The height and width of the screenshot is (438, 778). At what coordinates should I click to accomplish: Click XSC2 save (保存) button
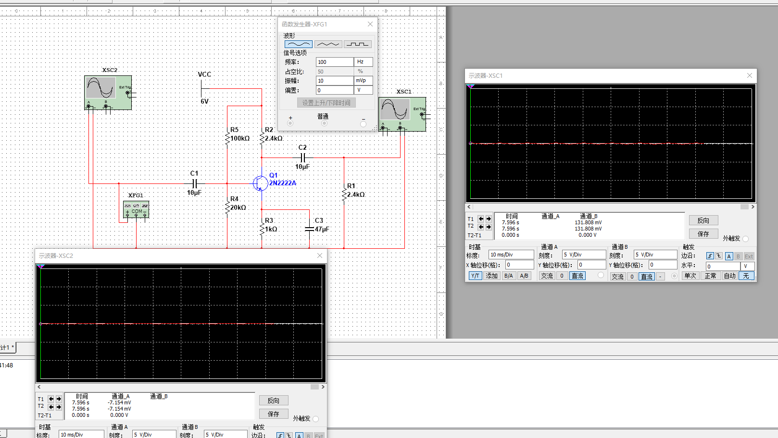pyautogui.click(x=273, y=414)
